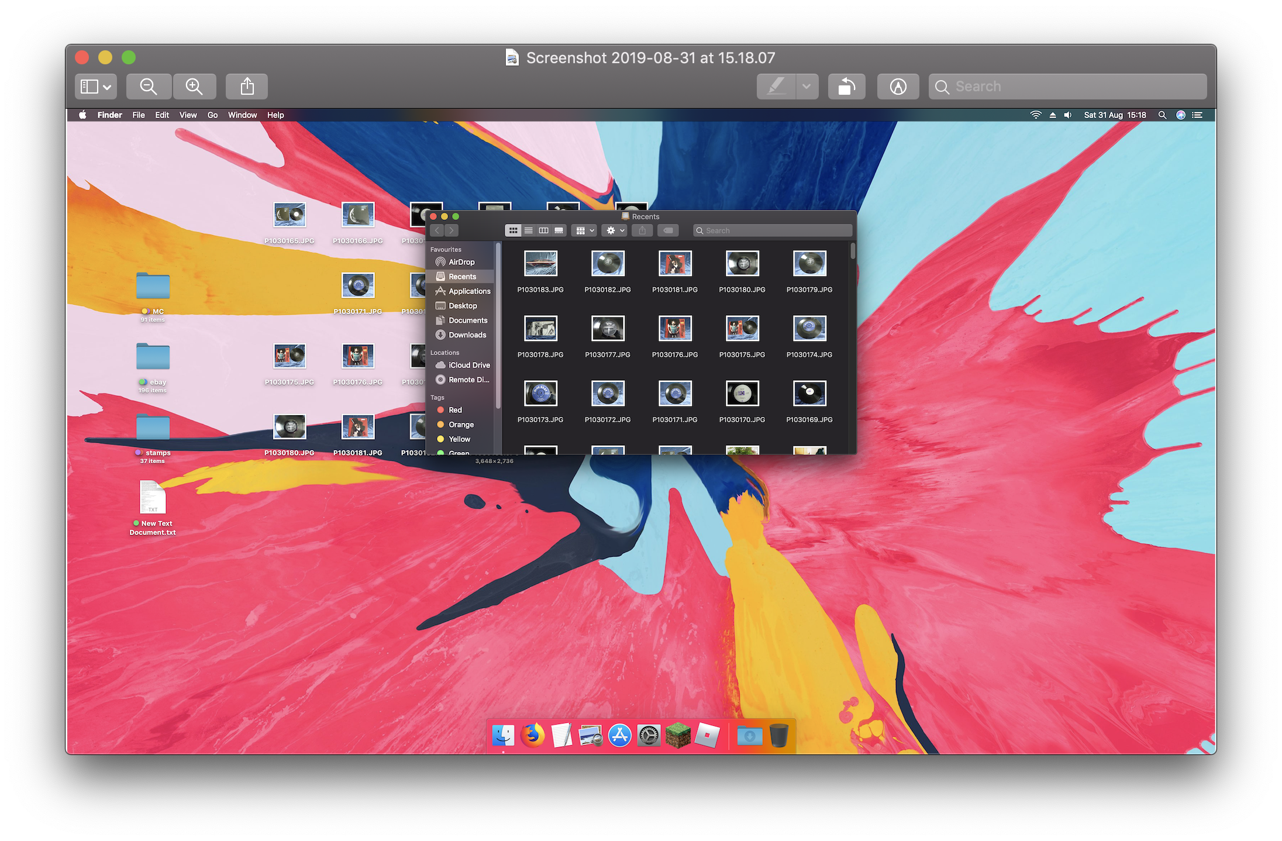Click the Search field in Recents window
Screen dimensions: 1282x841
pos(773,230)
